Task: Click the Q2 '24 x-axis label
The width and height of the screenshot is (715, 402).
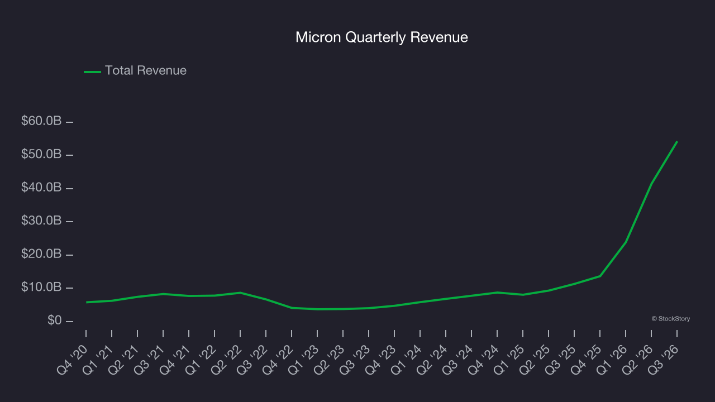Action: click(432, 359)
